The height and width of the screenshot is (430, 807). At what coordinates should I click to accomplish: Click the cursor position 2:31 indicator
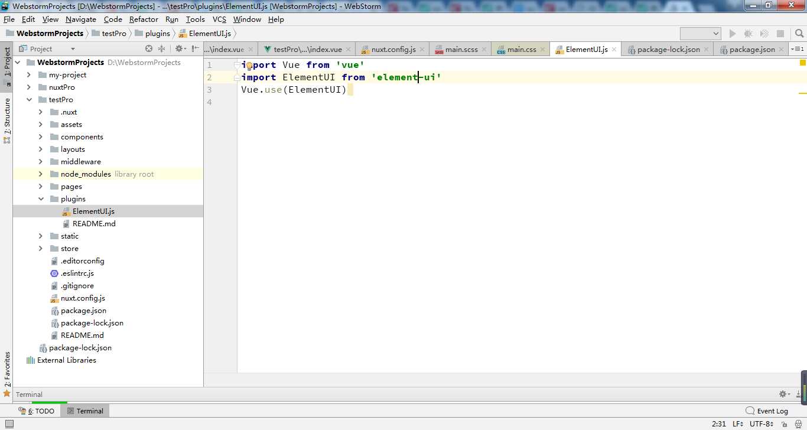coord(719,424)
